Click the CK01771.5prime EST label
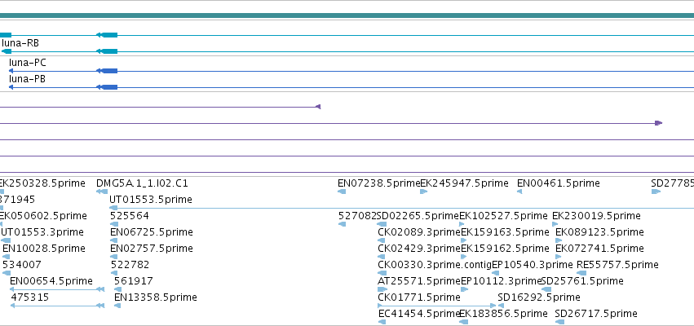 pos(419,297)
